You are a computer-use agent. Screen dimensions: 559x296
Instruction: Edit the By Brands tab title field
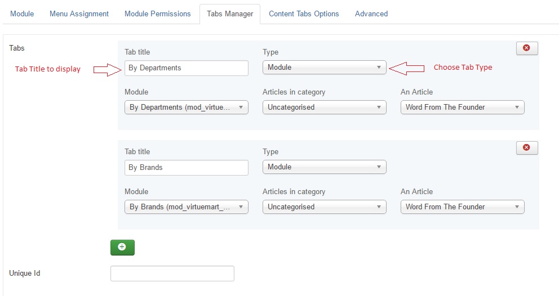[187, 167]
